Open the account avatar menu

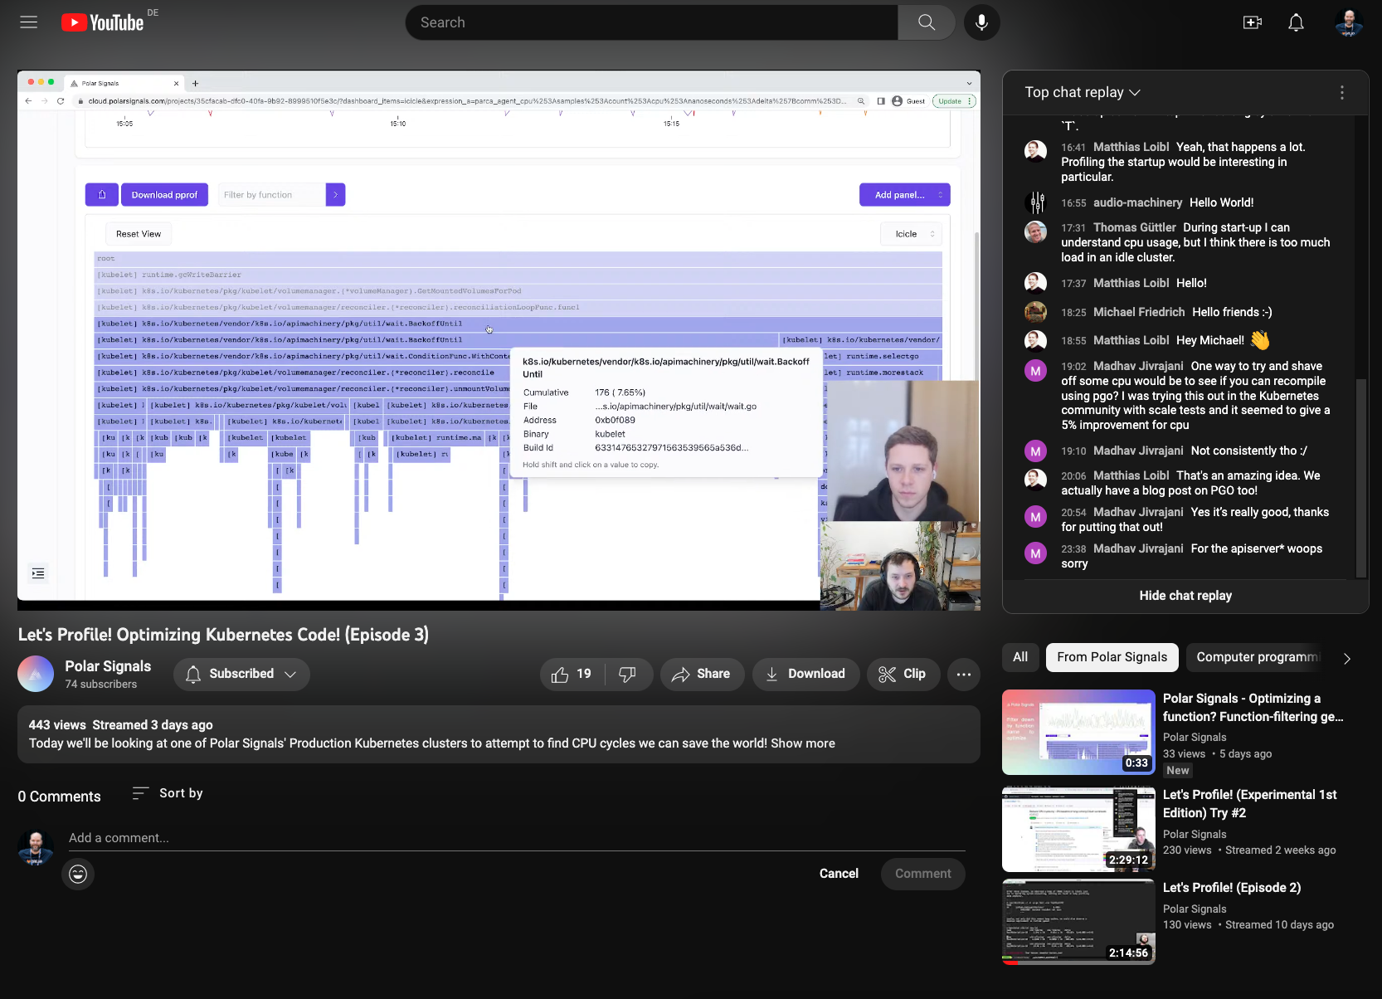[1349, 22]
